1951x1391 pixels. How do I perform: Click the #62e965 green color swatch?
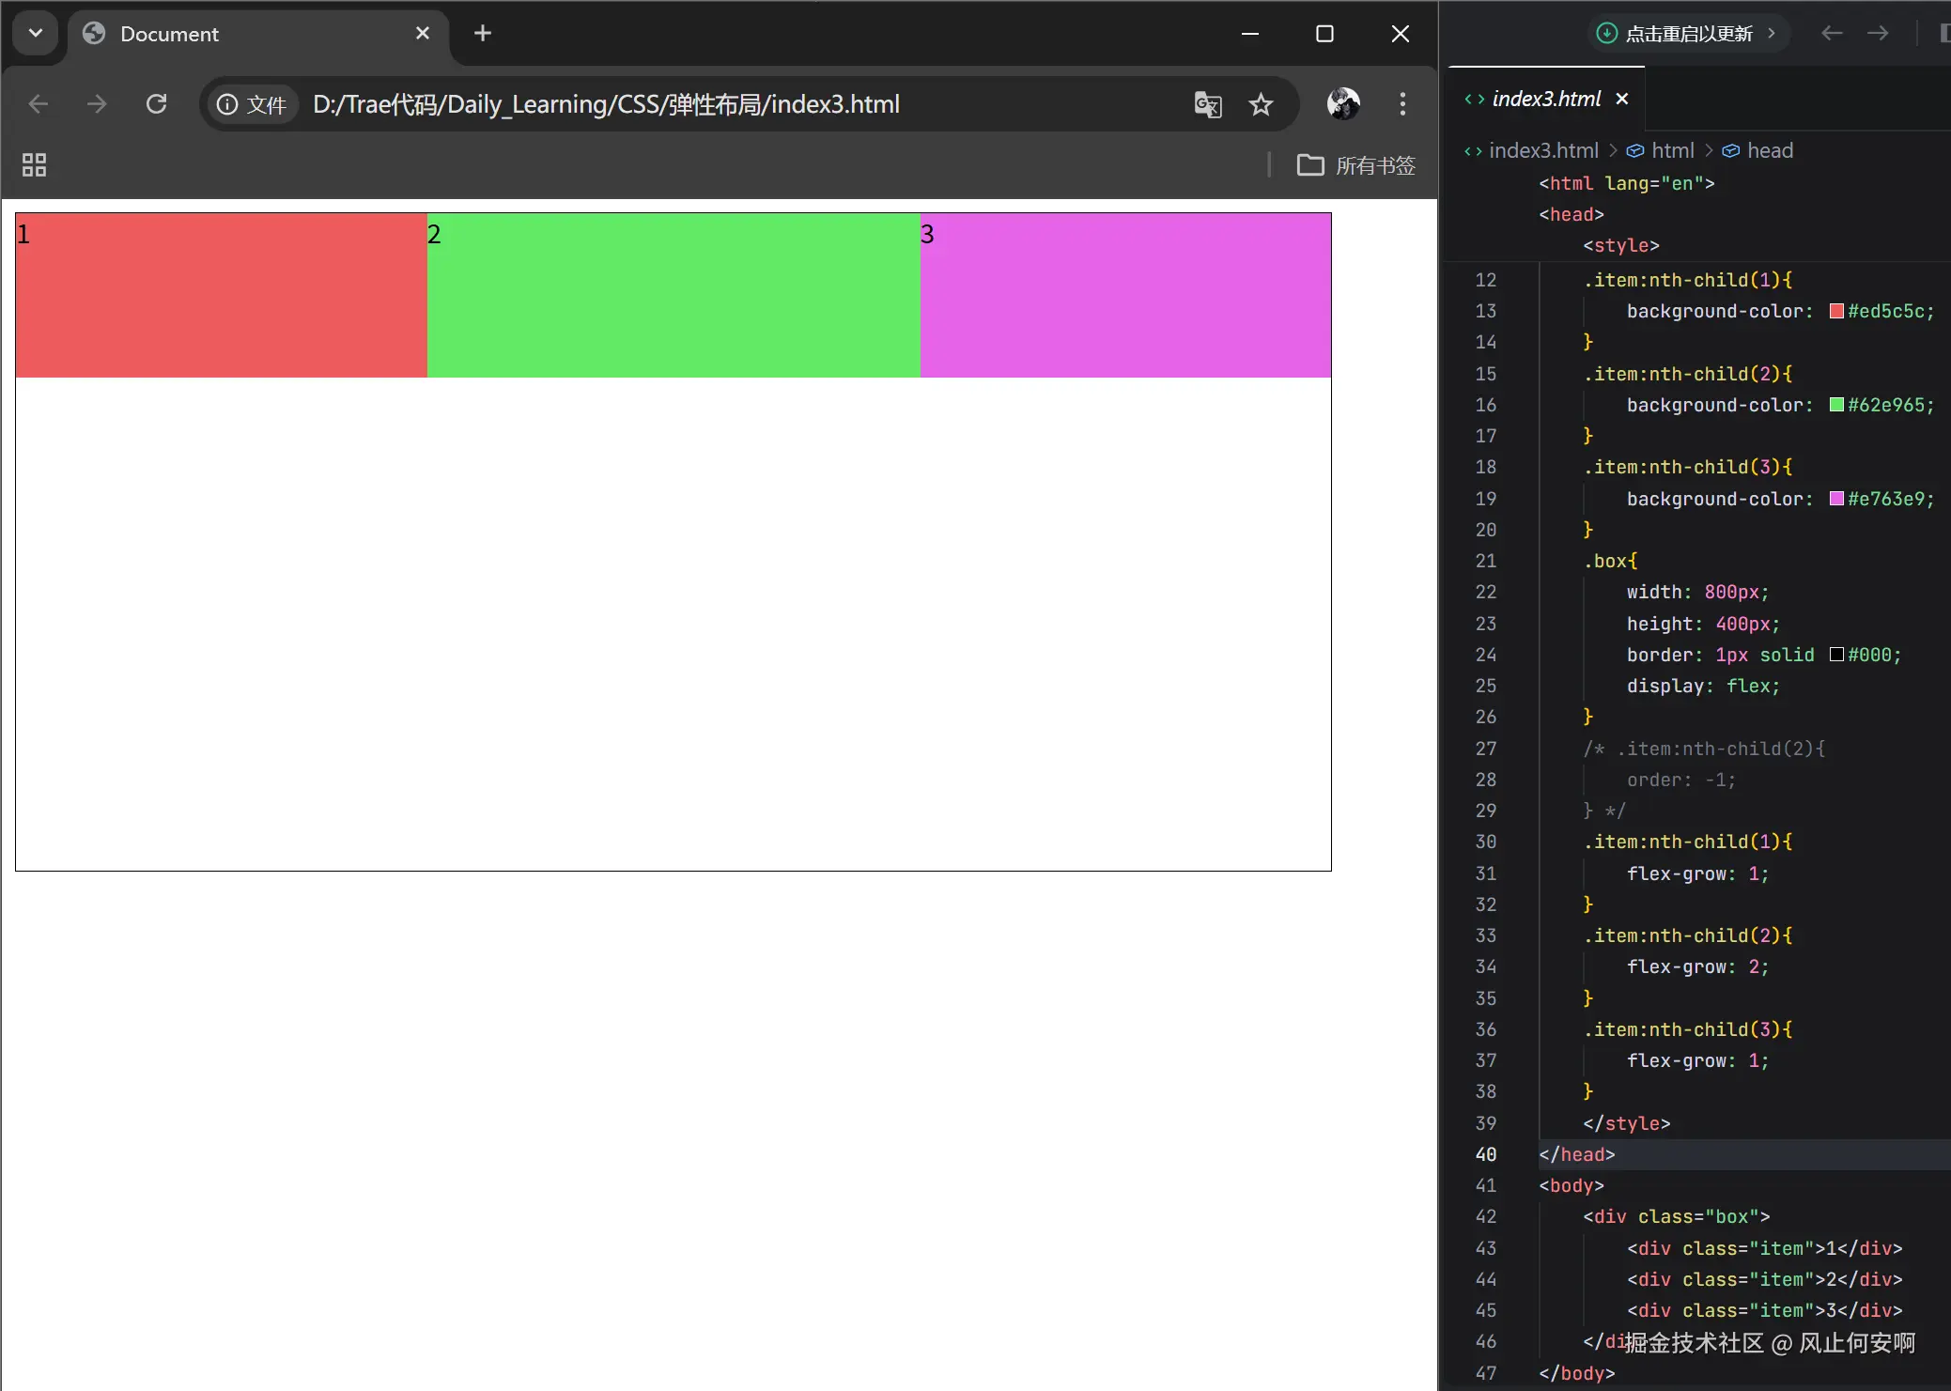[1836, 405]
